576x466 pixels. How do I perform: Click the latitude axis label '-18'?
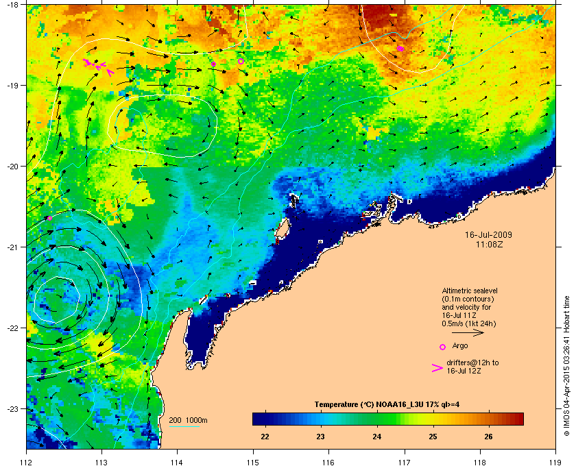pos(12,4)
